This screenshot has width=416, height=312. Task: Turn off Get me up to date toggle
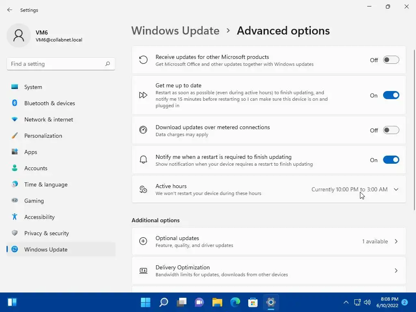(x=391, y=95)
